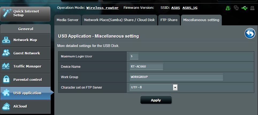Click the Firmware Version label

point(139,8)
